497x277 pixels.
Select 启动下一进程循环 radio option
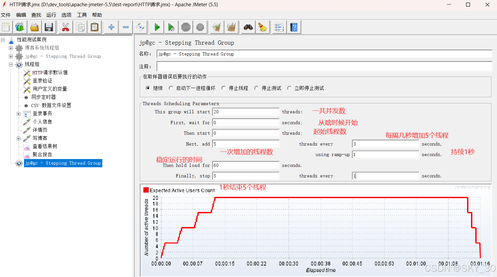(x=171, y=88)
